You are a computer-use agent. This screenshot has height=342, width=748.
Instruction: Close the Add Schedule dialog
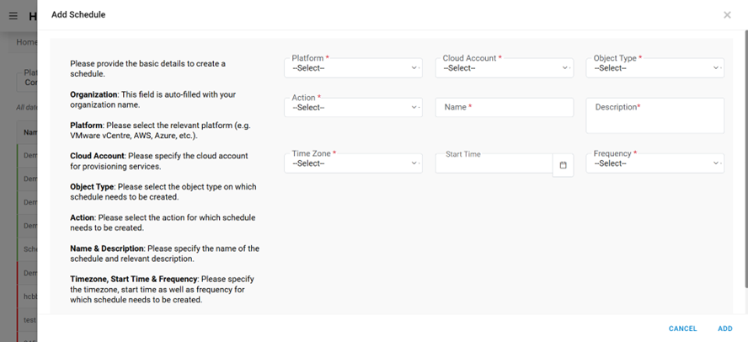[x=727, y=15]
